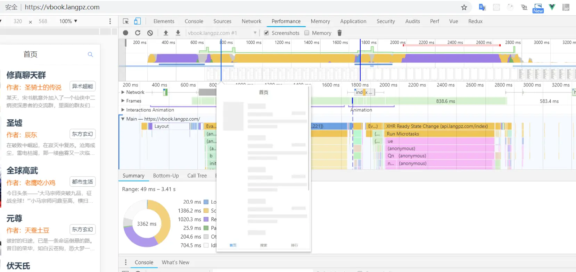Open the Bottom-Up tab
Screen dimensions: 576x272
[166, 176]
